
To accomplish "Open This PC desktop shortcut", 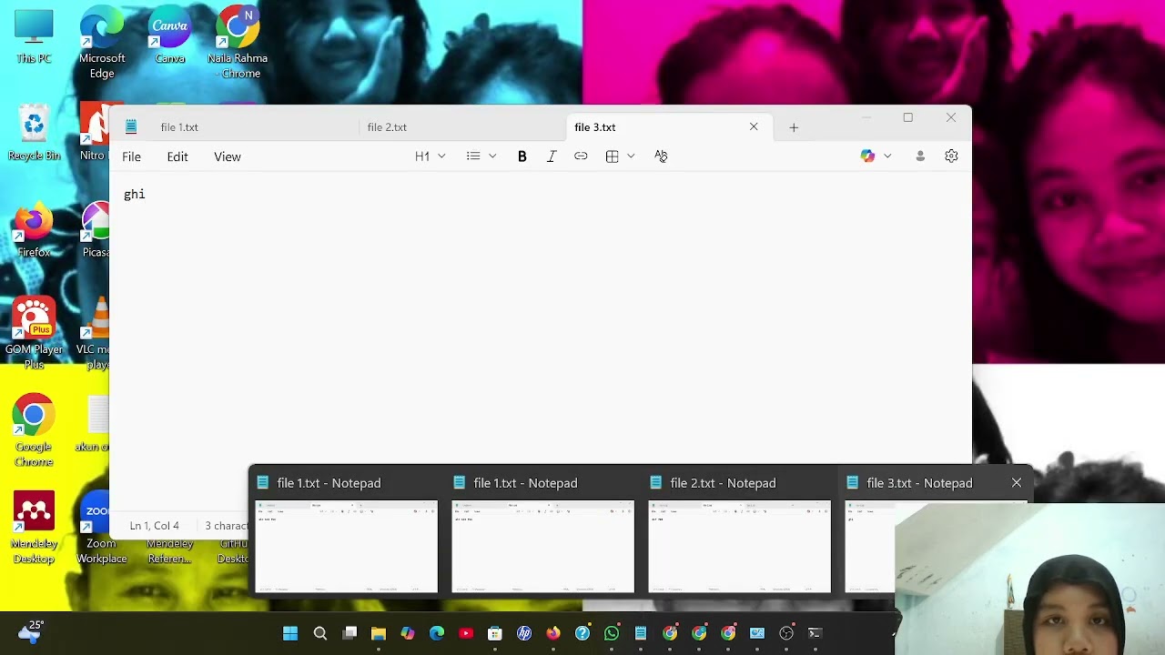I will click(x=34, y=36).
